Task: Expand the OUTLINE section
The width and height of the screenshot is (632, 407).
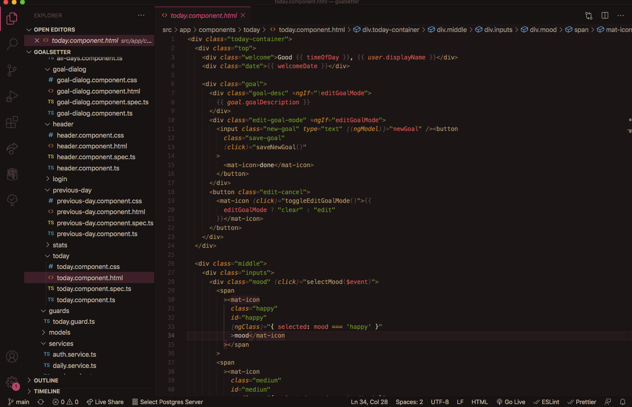Action: [x=46, y=380]
